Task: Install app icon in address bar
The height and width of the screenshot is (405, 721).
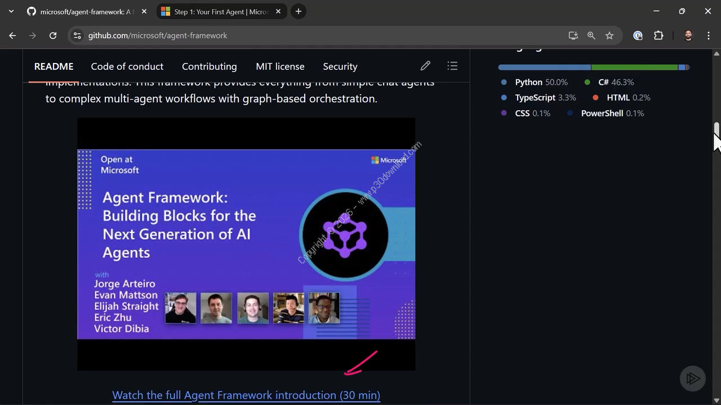Action: coord(573,35)
